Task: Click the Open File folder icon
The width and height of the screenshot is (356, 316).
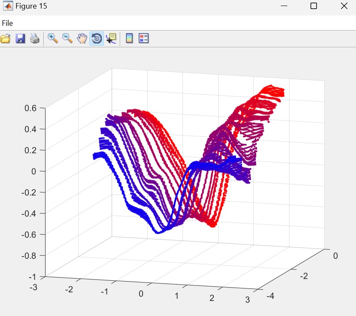Action: tap(6, 39)
